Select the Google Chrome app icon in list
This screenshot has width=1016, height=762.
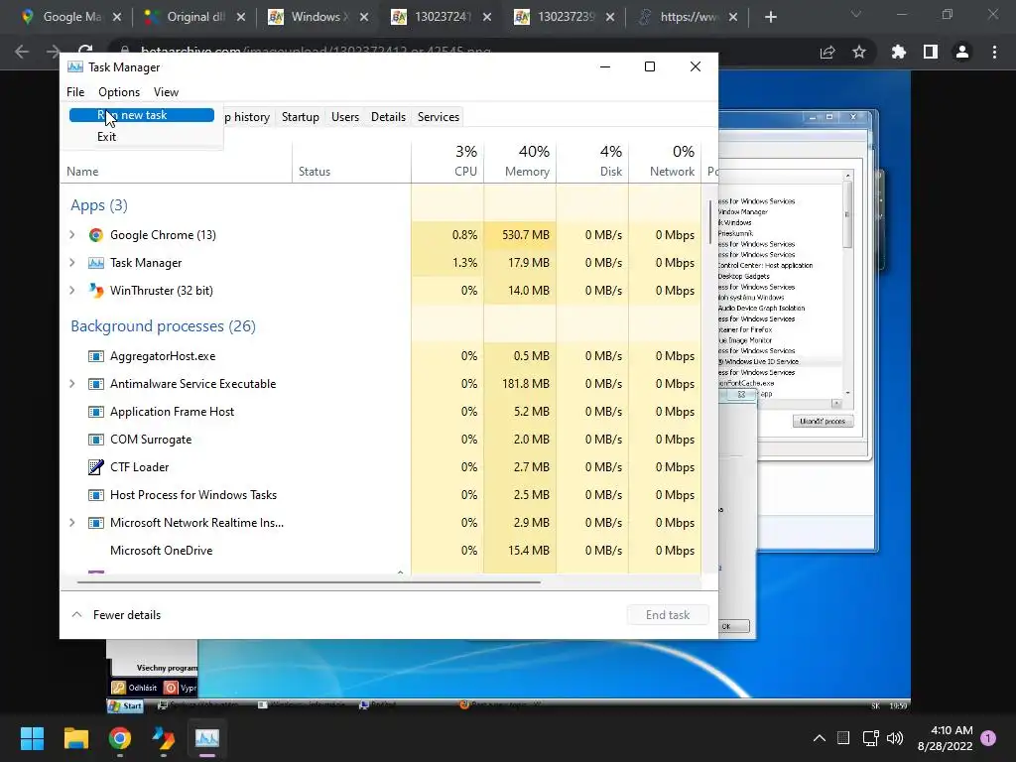(96, 234)
